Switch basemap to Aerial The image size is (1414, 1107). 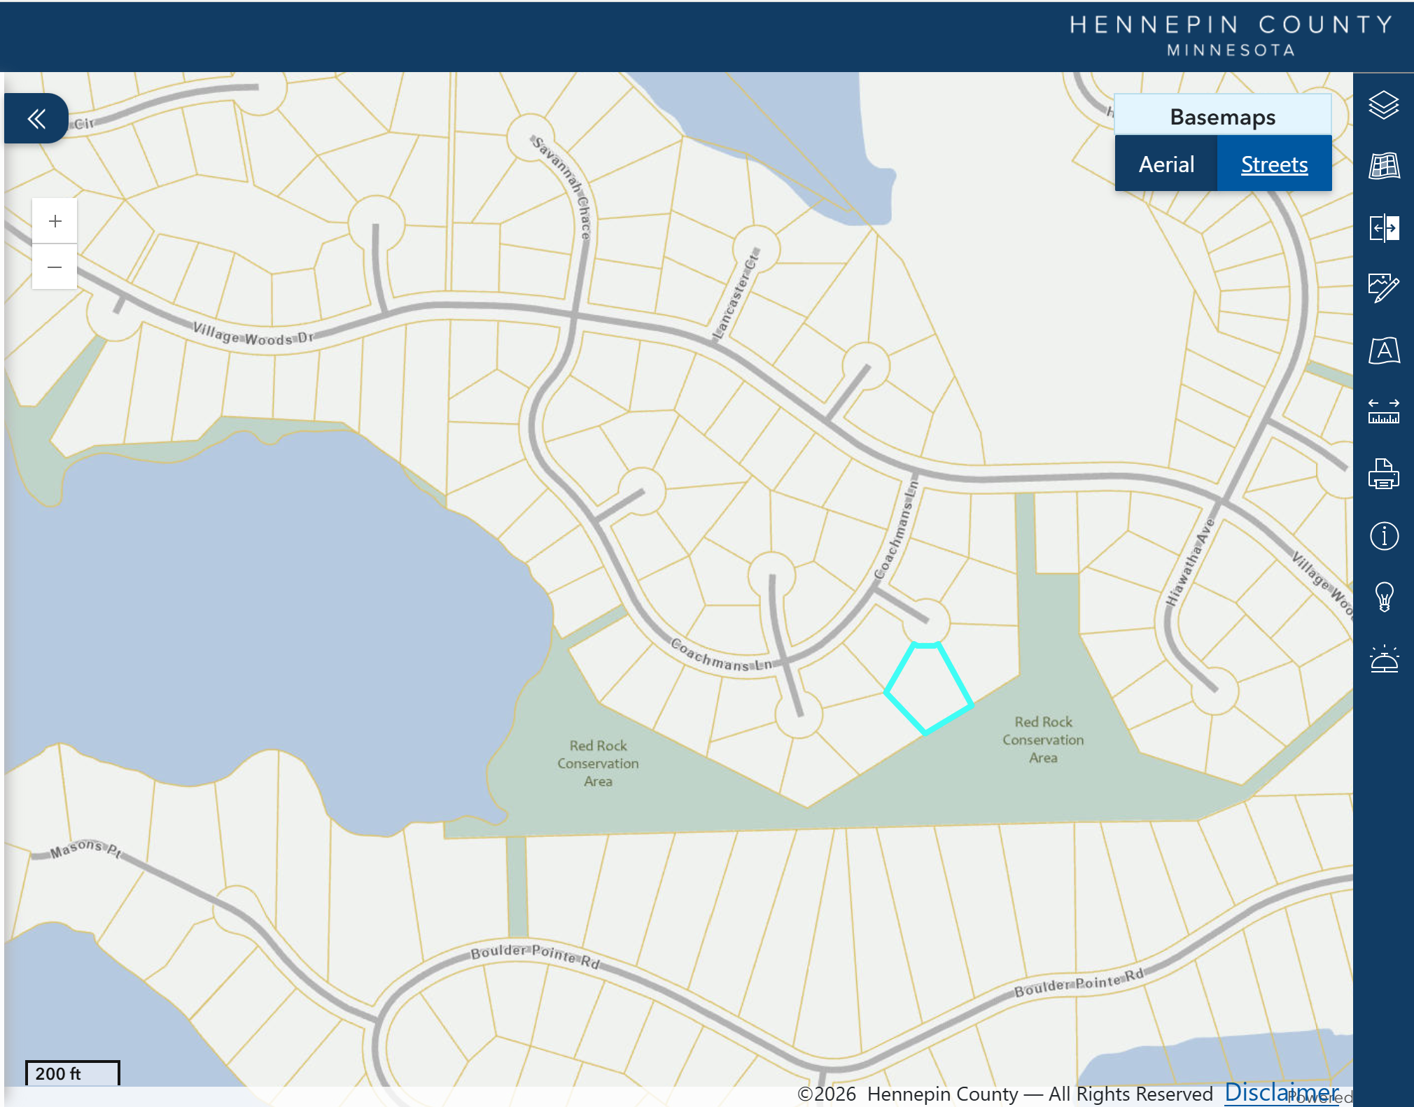pyautogui.click(x=1166, y=164)
